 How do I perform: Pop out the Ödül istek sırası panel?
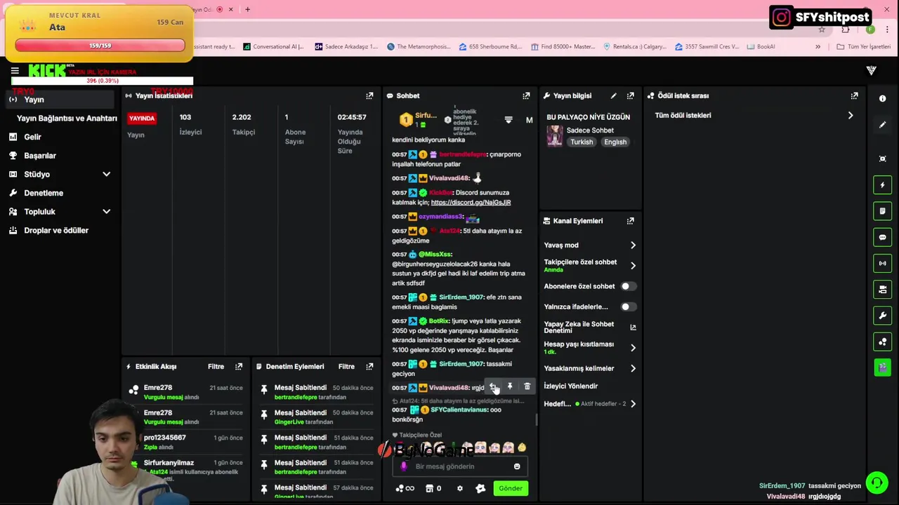click(x=854, y=95)
